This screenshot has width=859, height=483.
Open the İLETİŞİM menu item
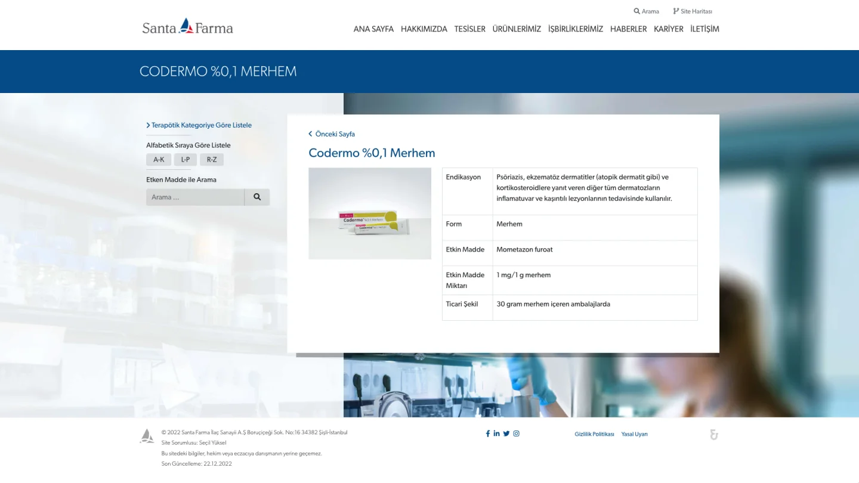(705, 29)
